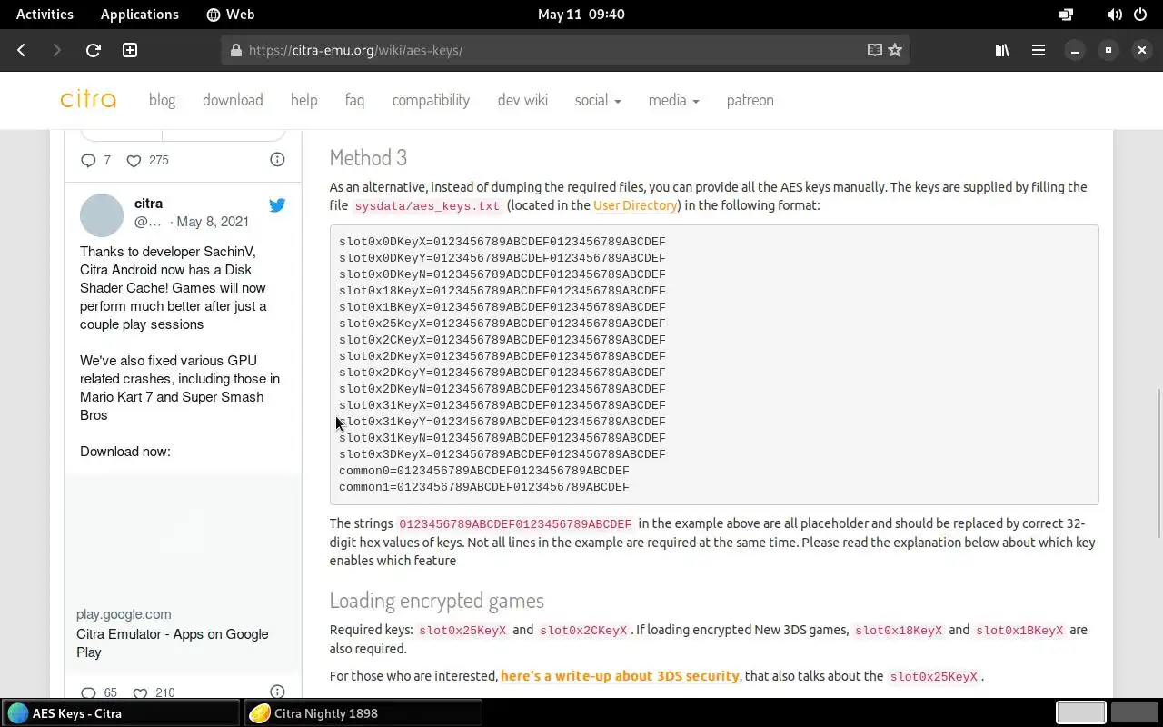Open the browser hamburger menu

click(1039, 50)
